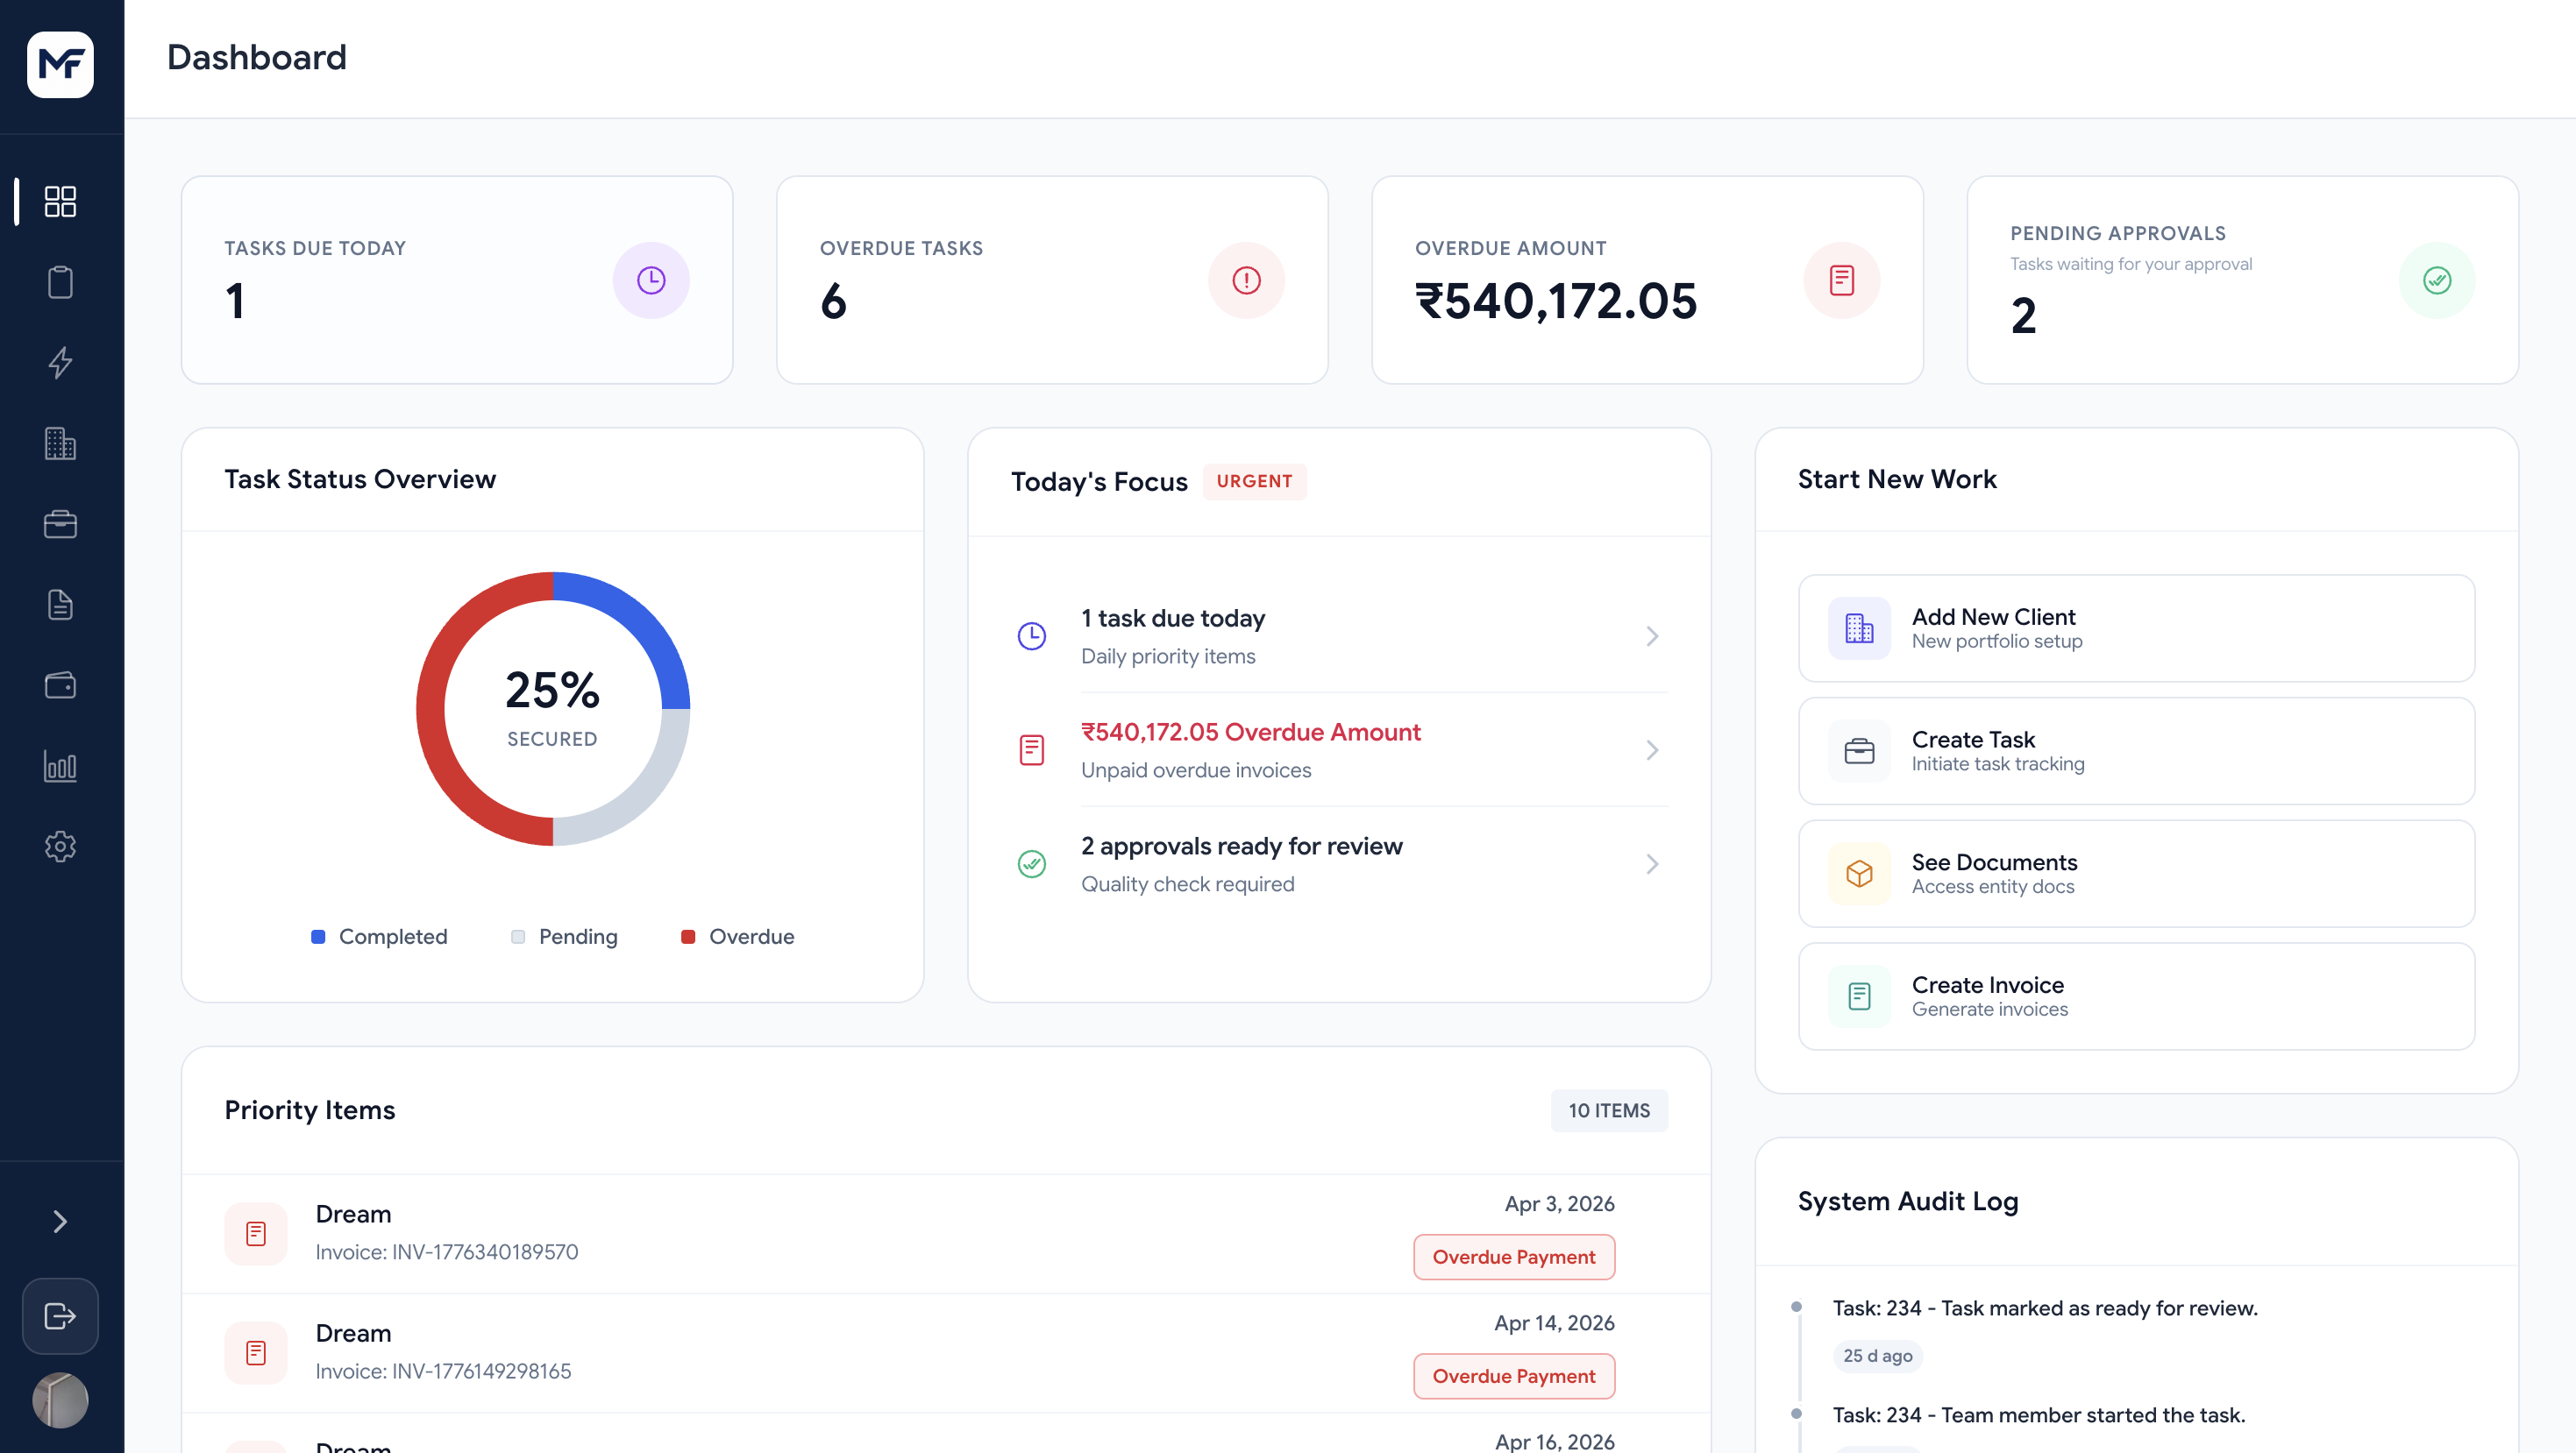Click the clock icon beside 1 task due today

point(1032,635)
